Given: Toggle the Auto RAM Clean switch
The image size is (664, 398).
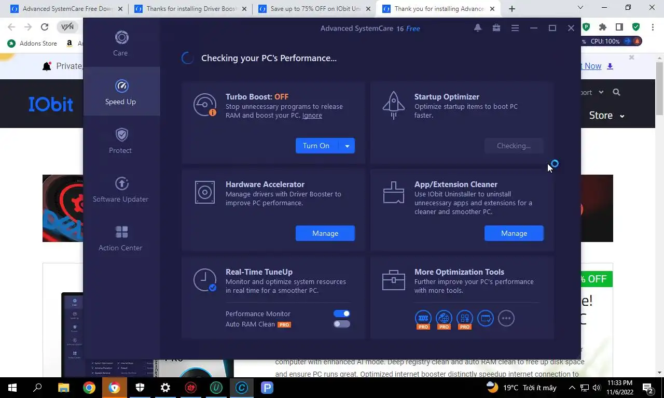Looking at the screenshot, I should (x=342, y=324).
